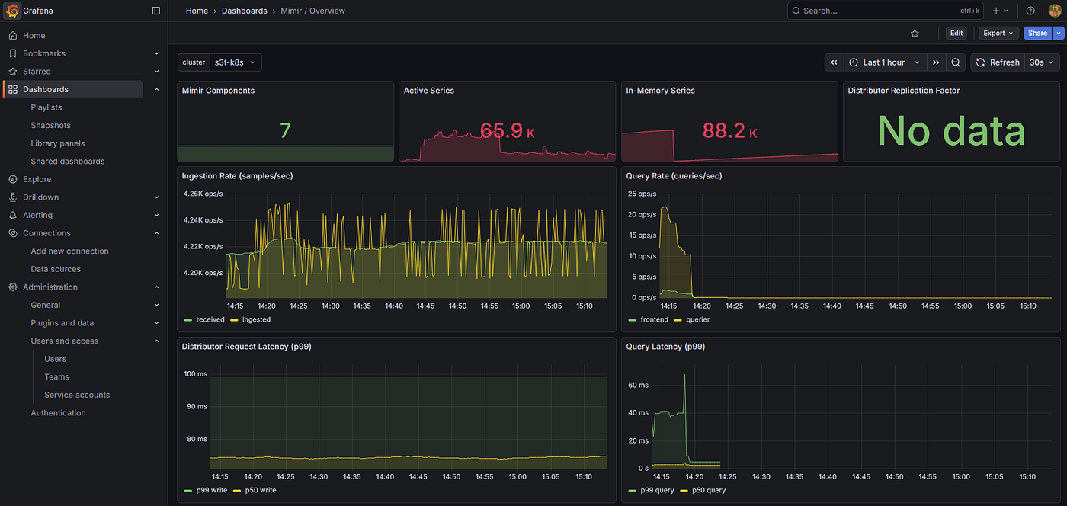Shift time range backward
1067x506 pixels.
click(x=834, y=62)
